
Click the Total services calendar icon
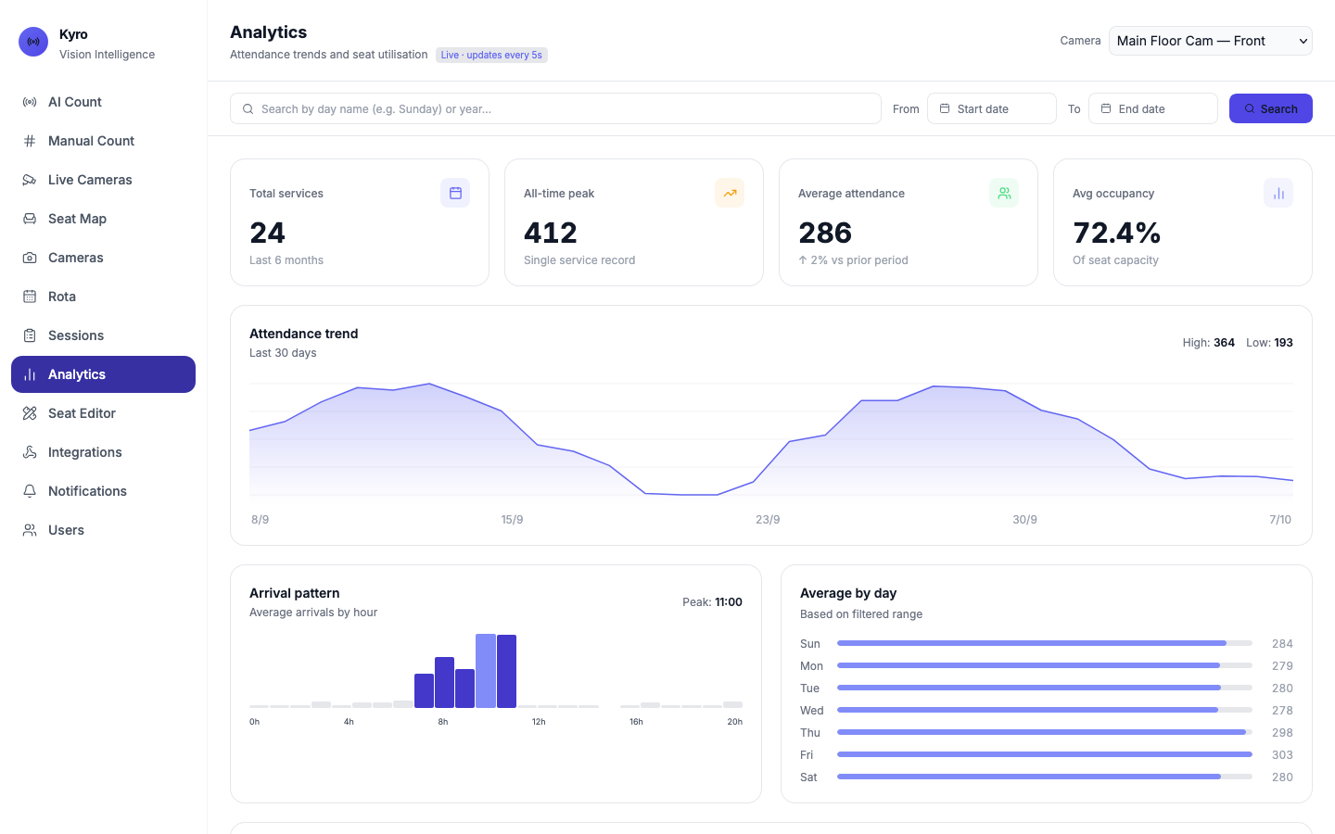pos(455,193)
